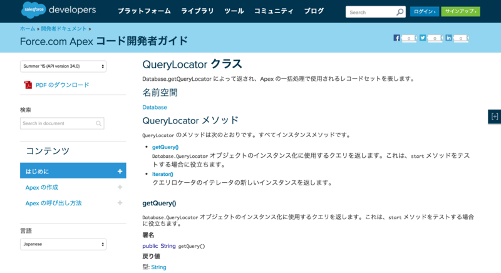This screenshot has width=501, height=273.
Task: Click the 言語 label in sidebar
Action: point(26,231)
